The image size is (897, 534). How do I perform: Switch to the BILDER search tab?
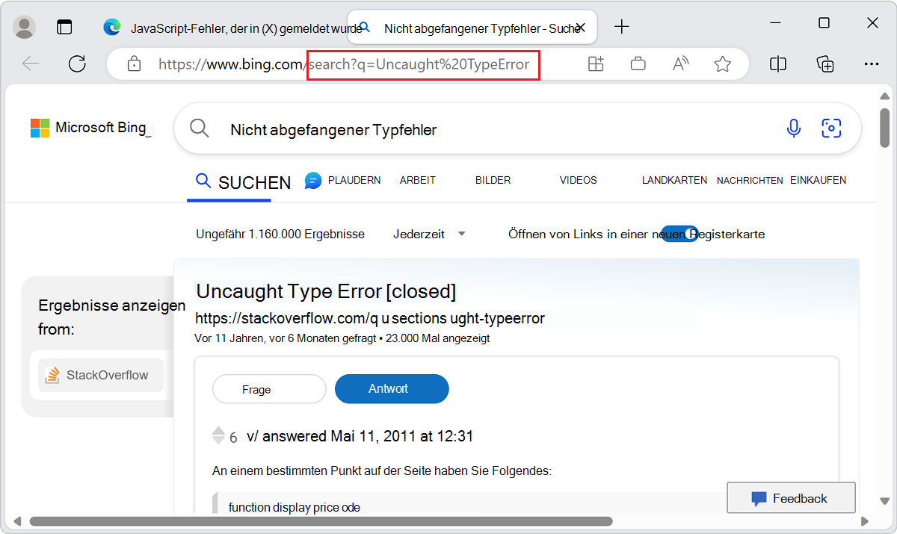pos(493,180)
